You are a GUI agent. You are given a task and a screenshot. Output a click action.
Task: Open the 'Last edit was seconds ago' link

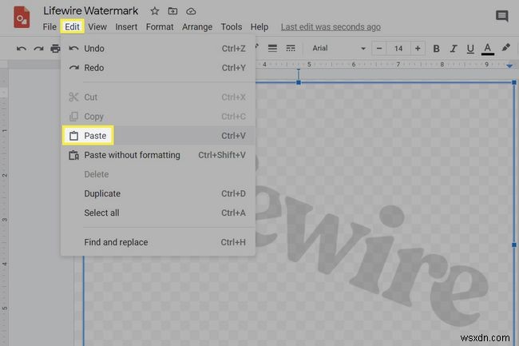331,27
